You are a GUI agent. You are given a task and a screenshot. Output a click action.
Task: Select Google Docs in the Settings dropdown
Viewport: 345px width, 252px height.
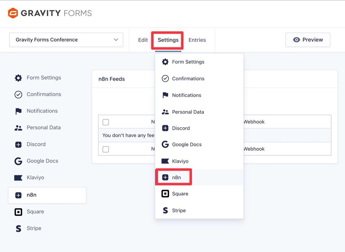click(x=199, y=144)
